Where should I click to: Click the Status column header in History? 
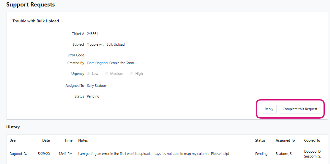click(260, 140)
